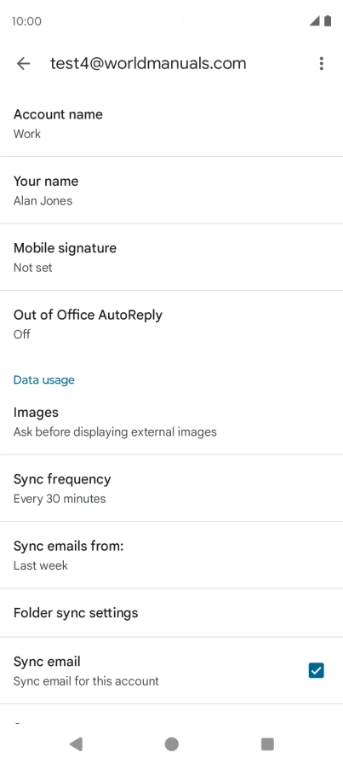Tap the recent apps square button
This screenshot has width=343, height=764.
(x=267, y=744)
